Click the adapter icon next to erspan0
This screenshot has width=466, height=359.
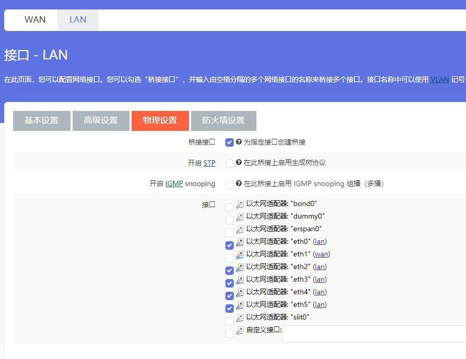(240, 229)
